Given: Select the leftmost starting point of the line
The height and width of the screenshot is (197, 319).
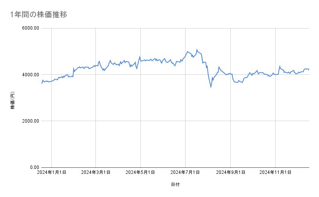Looking at the screenshot, I should pos(41,83).
